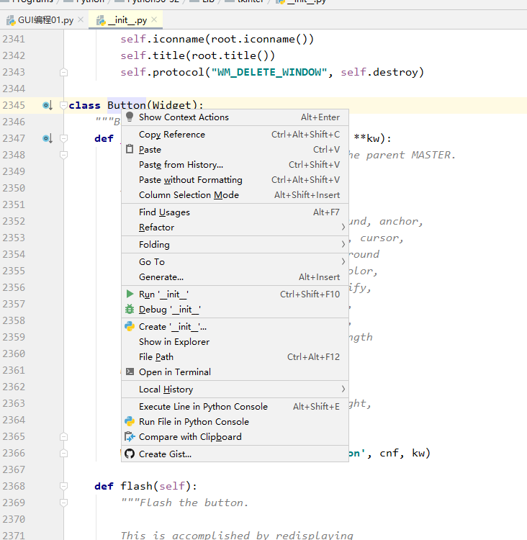Expand the Folding submenu arrow
Viewport: 527px width, 540px height.
[343, 245]
